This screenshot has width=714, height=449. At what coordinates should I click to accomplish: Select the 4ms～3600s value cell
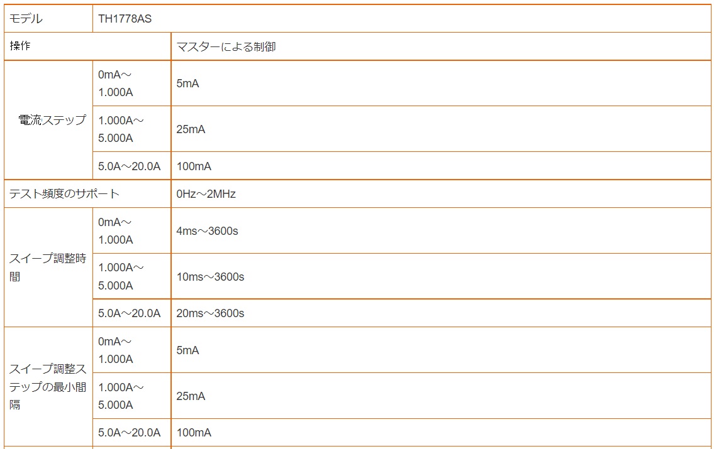(x=441, y=231)
